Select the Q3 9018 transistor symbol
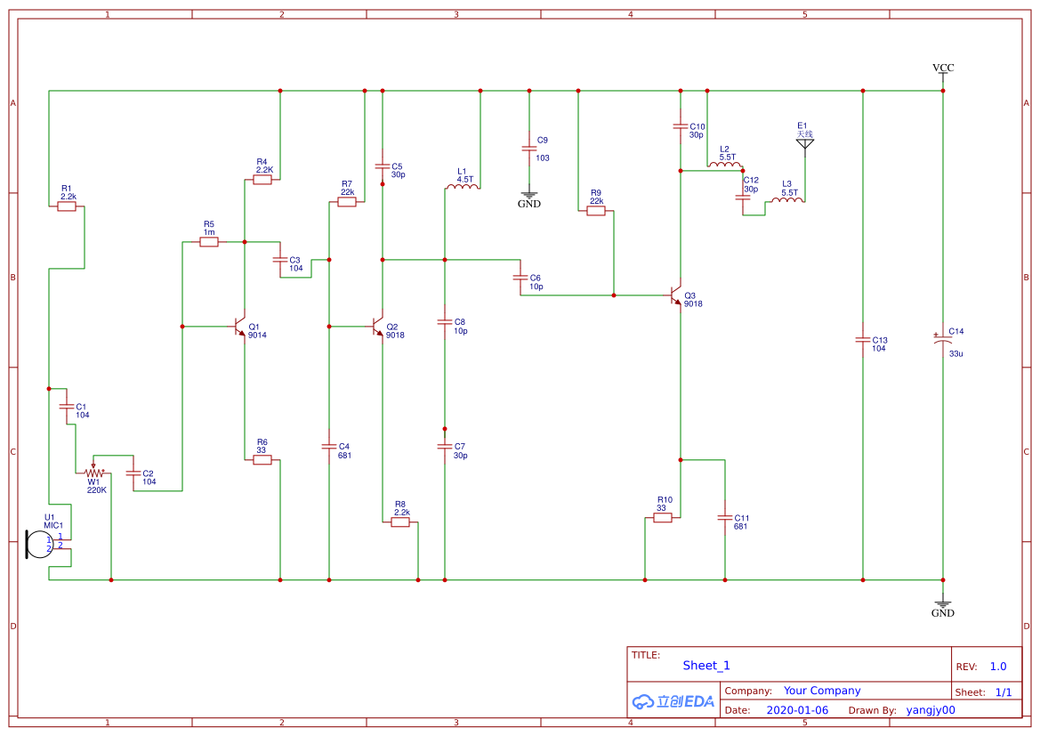 click(x=675, y=295)
